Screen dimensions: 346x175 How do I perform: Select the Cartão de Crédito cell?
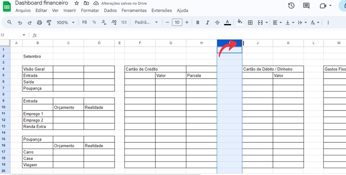tap(140, 69)
